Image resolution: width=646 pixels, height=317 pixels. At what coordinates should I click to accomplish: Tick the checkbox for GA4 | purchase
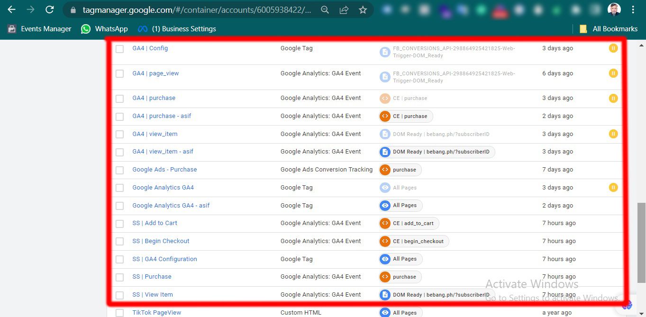coord(119,99)
